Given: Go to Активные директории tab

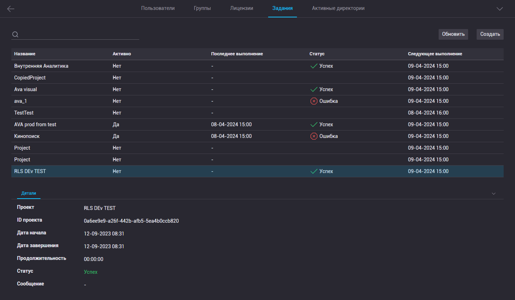Looking at the screenshot, I should click(x=338, y=8).
